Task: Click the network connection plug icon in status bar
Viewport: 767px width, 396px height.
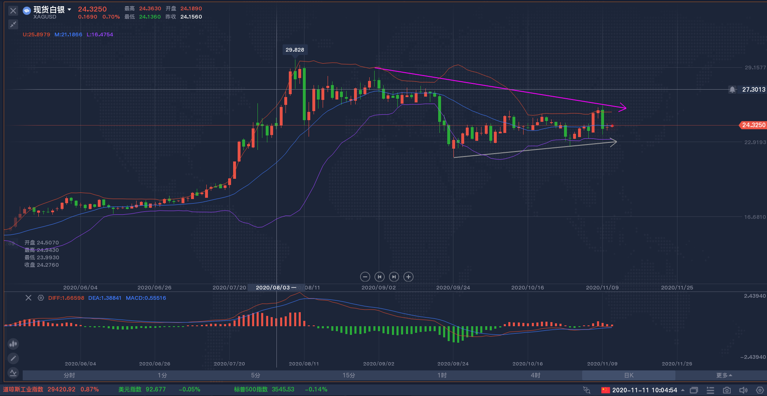Action: click(587, 390)
